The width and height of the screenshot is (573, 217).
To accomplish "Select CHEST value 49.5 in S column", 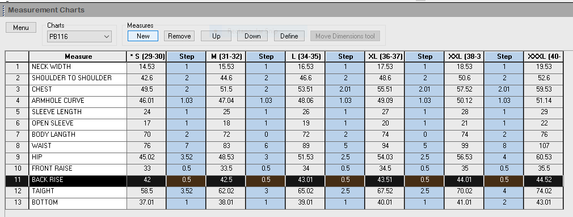I will coord(146,89).
